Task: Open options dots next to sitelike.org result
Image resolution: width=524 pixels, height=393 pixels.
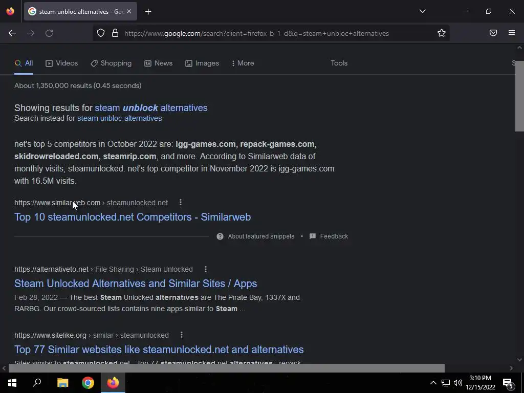Action: coord(182,335)
